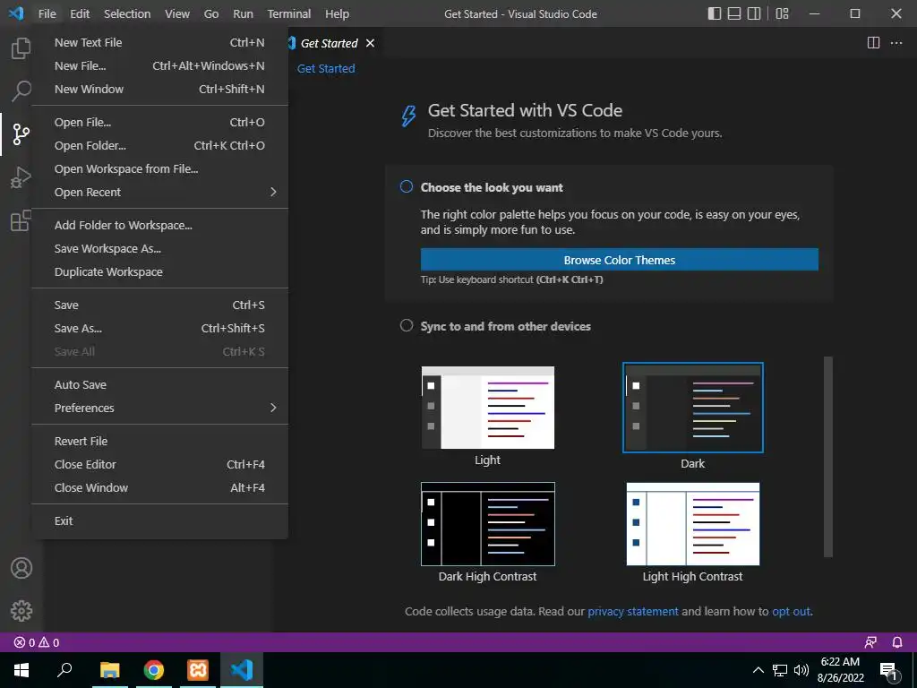Choose Revert File menu entry
The width and height of the screenshot is (917, 688).
159,441
